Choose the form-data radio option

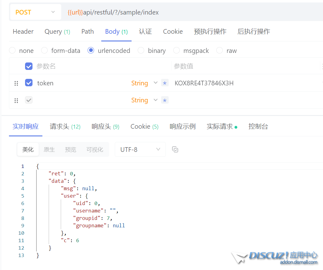45,51
